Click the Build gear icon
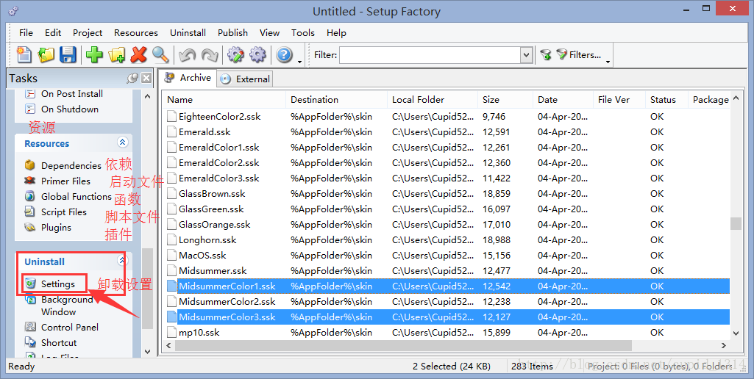Viewport: 754px width, 379px height. [x=257, y=55]
